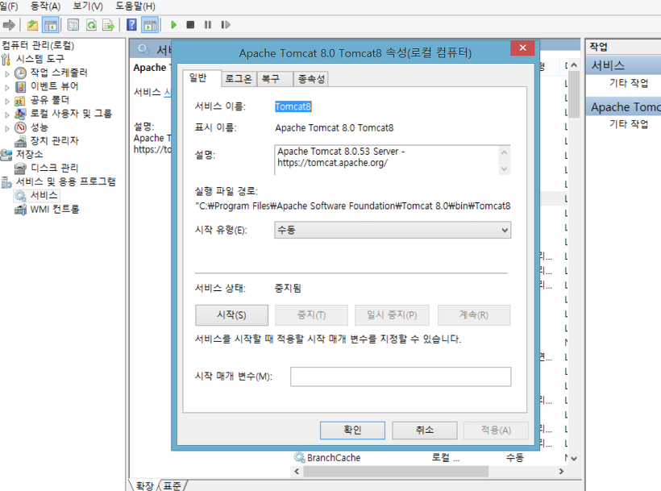Switch to the 확장 view tab
661x491 pixels.
coord(144,486)
